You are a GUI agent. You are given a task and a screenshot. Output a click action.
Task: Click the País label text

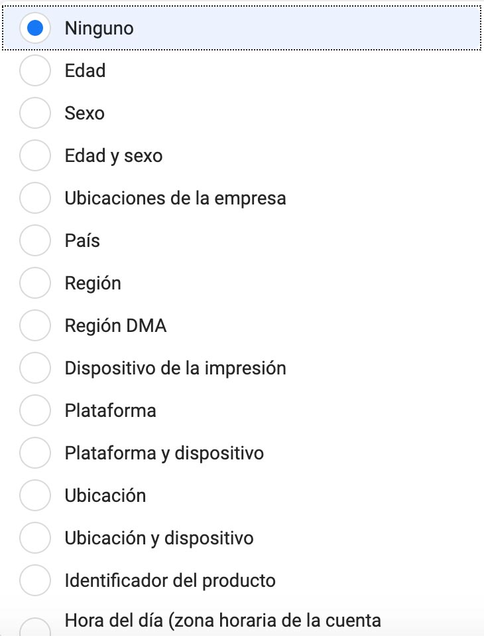(x=82, y=240)
